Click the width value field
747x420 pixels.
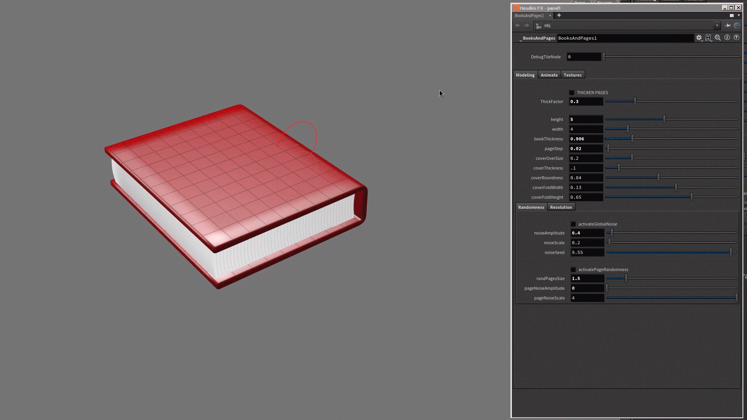(x=586, y=129)
